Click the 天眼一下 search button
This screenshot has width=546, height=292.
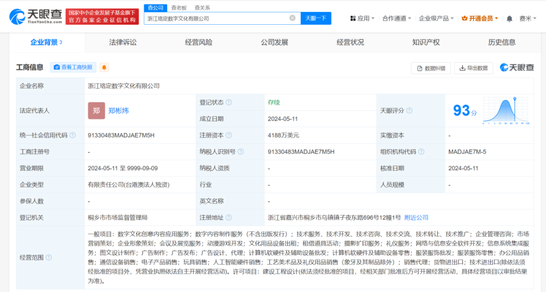(x=316, y=18)
